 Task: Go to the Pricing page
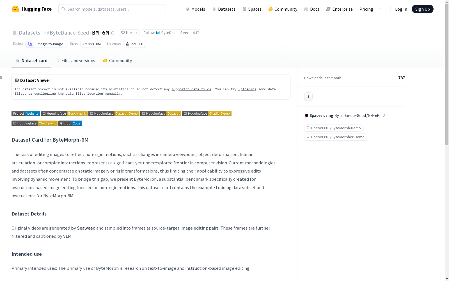tap(366, 9)
